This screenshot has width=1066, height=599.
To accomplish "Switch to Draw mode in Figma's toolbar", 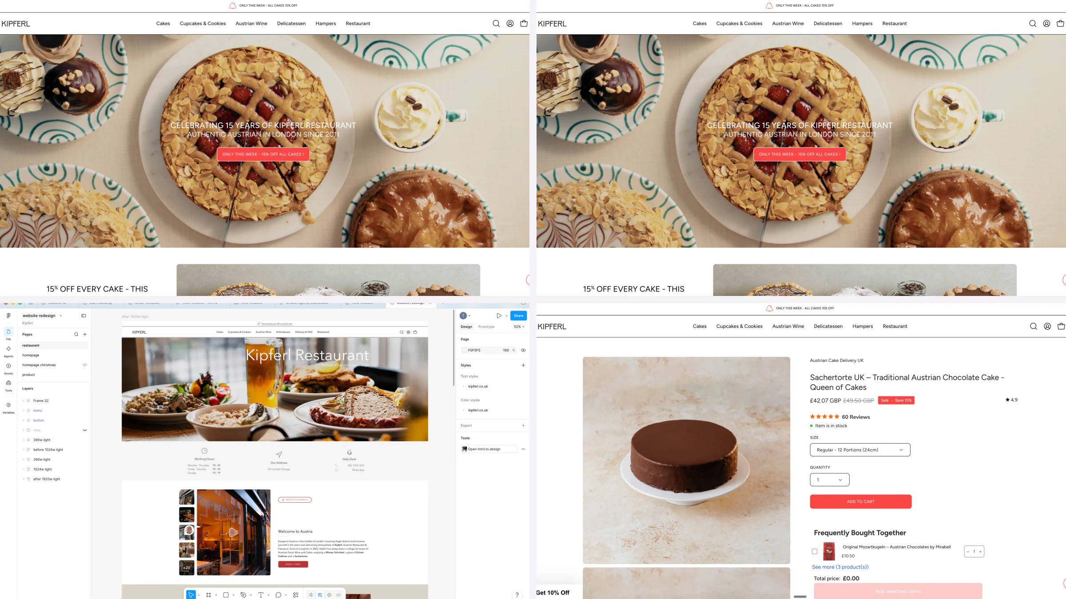I will [310, 595].
